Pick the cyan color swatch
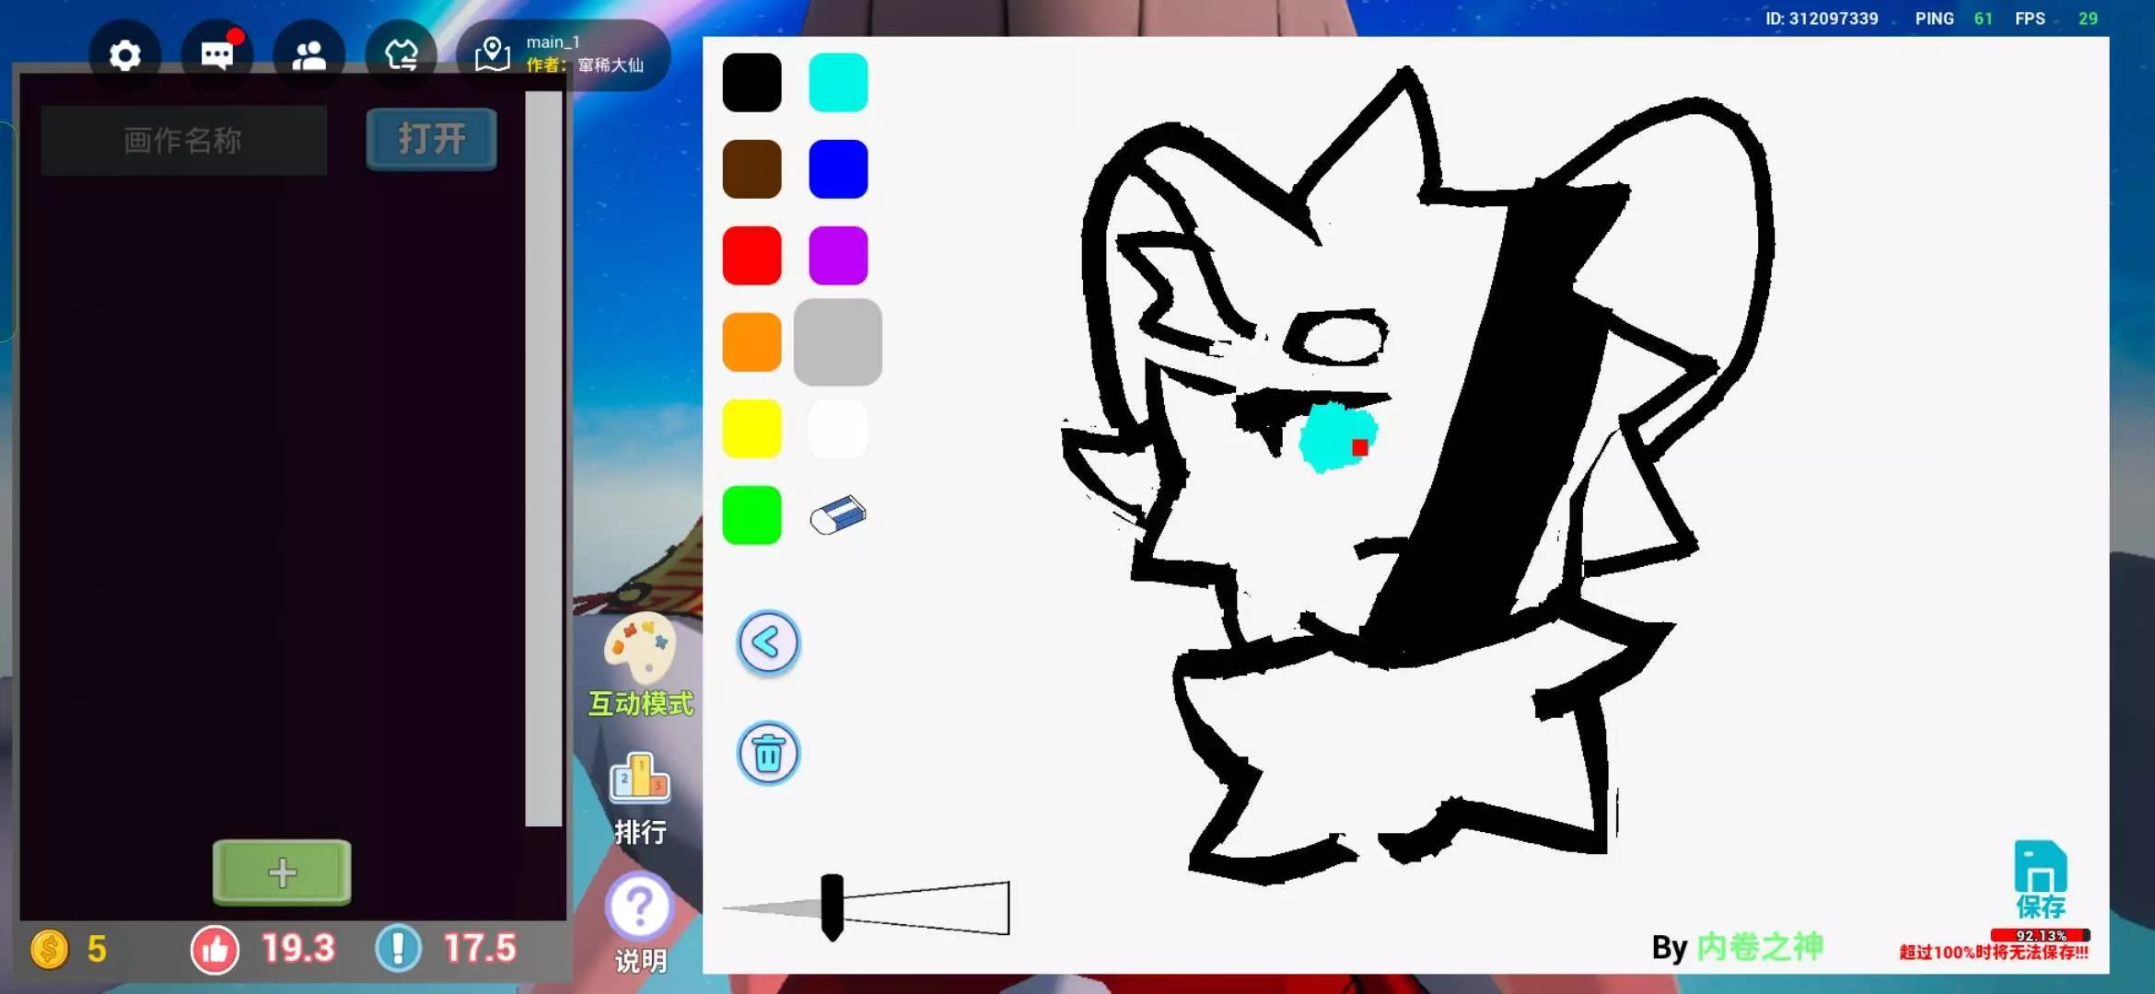The height and width of the screenshot is (994, 2155). [x=838, y=83]
